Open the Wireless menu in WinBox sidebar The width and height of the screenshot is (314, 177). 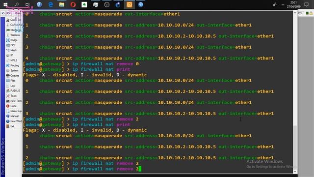pyautogui.click(x=13, y=35)
